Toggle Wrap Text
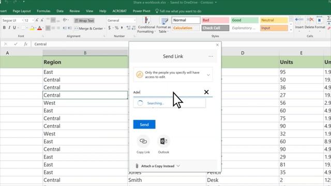Screen dimensions: 331x186 point(84,21)
